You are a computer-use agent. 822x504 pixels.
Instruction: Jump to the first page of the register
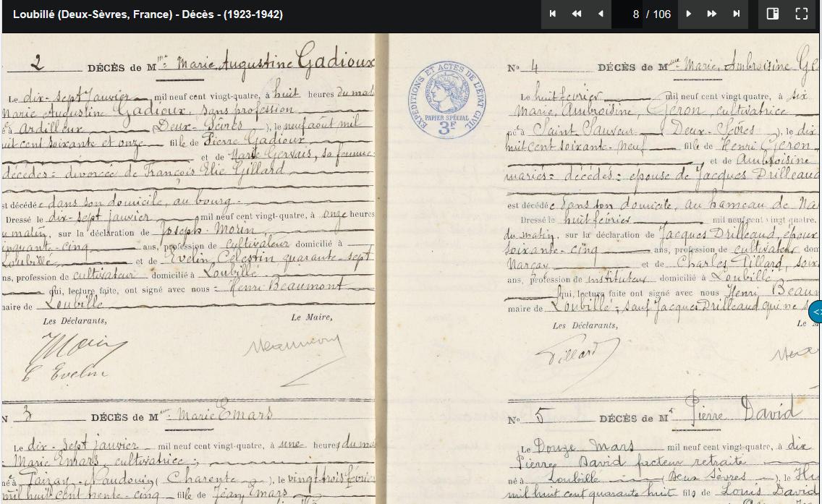pos(553,14)
